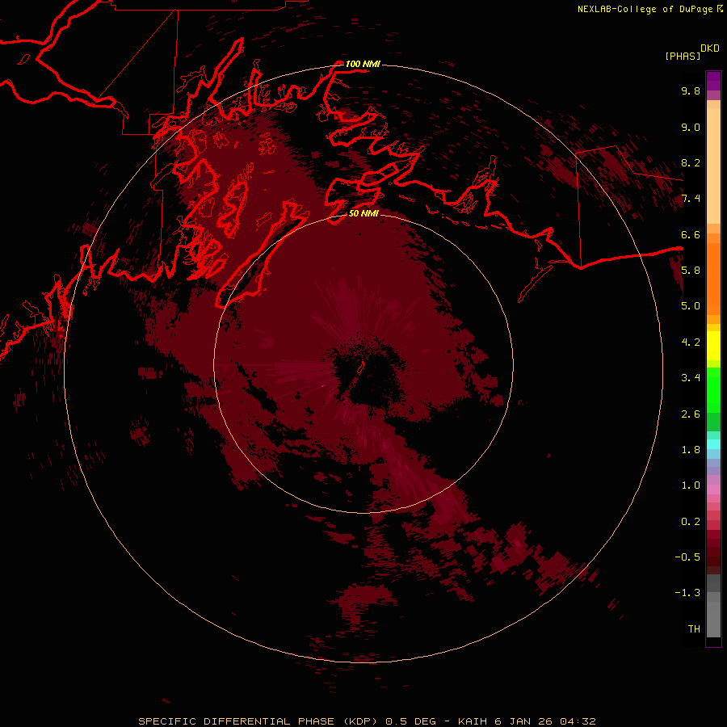Click the 5.0 value on the color scale
The height and width of the screenshot is (727, 727).
[691, 306]
